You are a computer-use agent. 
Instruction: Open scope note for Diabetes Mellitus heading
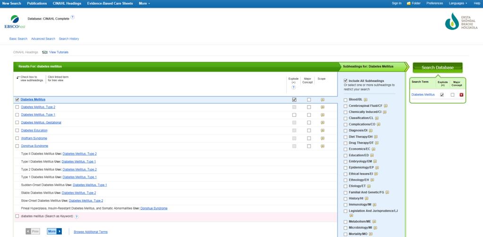tap(322, 99)
